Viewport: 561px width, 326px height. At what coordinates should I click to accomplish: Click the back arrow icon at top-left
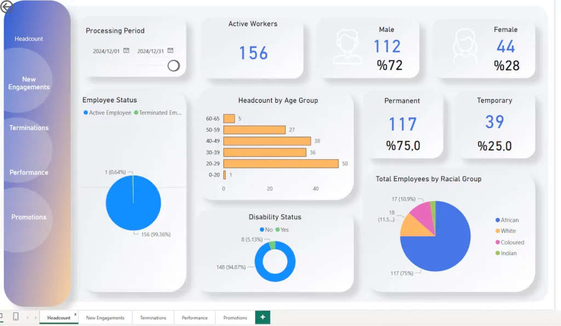coord(7,7)
